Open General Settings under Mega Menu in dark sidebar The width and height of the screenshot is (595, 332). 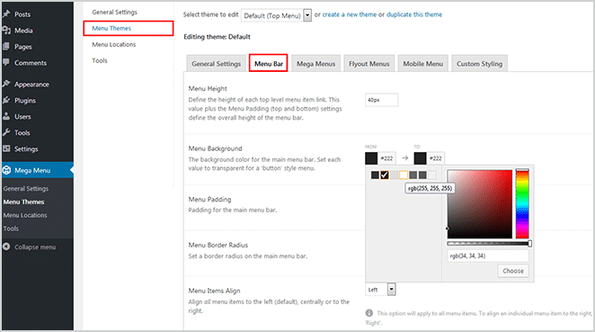(x=26, y=188)
